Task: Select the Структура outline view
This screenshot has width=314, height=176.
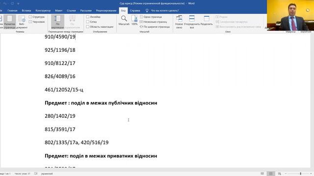Action: (37, 17)
